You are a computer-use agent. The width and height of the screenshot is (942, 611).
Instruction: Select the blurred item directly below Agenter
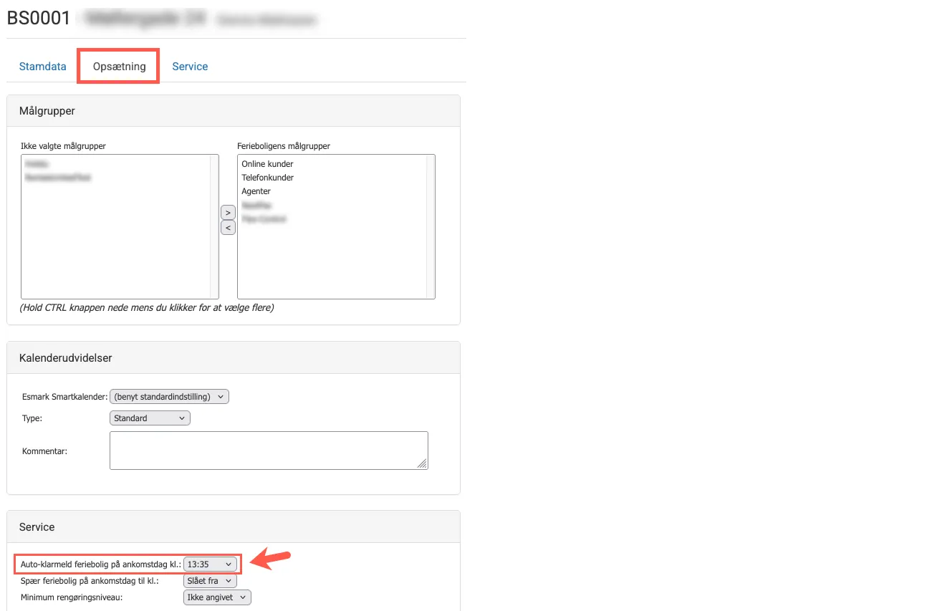tap(256, 206)
